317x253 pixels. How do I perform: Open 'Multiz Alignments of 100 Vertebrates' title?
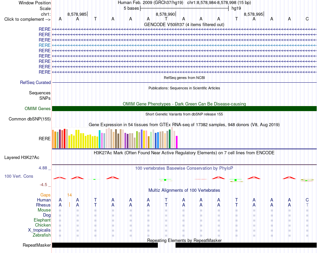coord(184,190)
